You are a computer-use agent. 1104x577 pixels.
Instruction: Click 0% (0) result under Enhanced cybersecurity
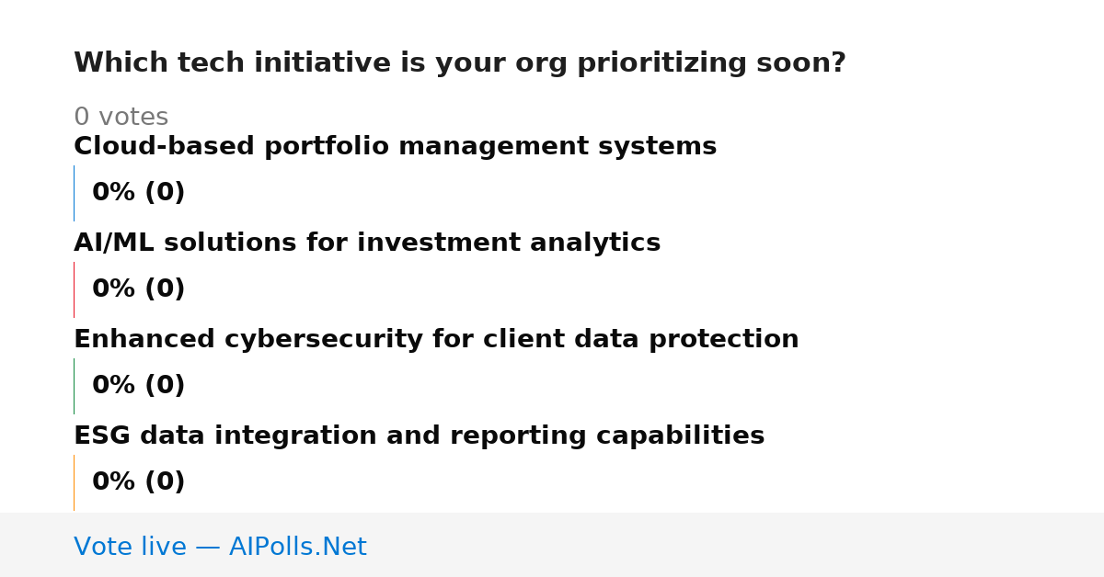138,386
